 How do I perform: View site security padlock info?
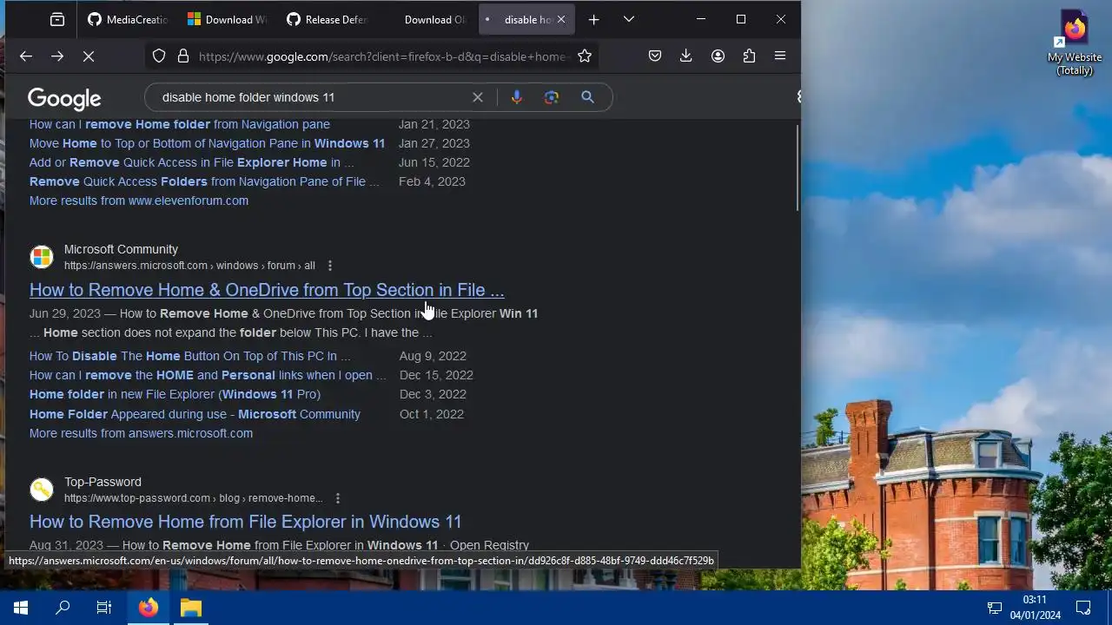tap(183, 56)
